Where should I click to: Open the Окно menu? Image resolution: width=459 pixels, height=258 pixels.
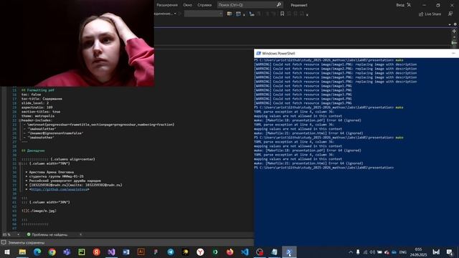(x=187, y=5)
